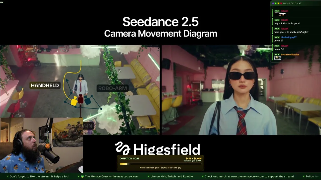Select the ROBO-ARM camera label
This screenshot has height=180, width=321.
[113, 88]
